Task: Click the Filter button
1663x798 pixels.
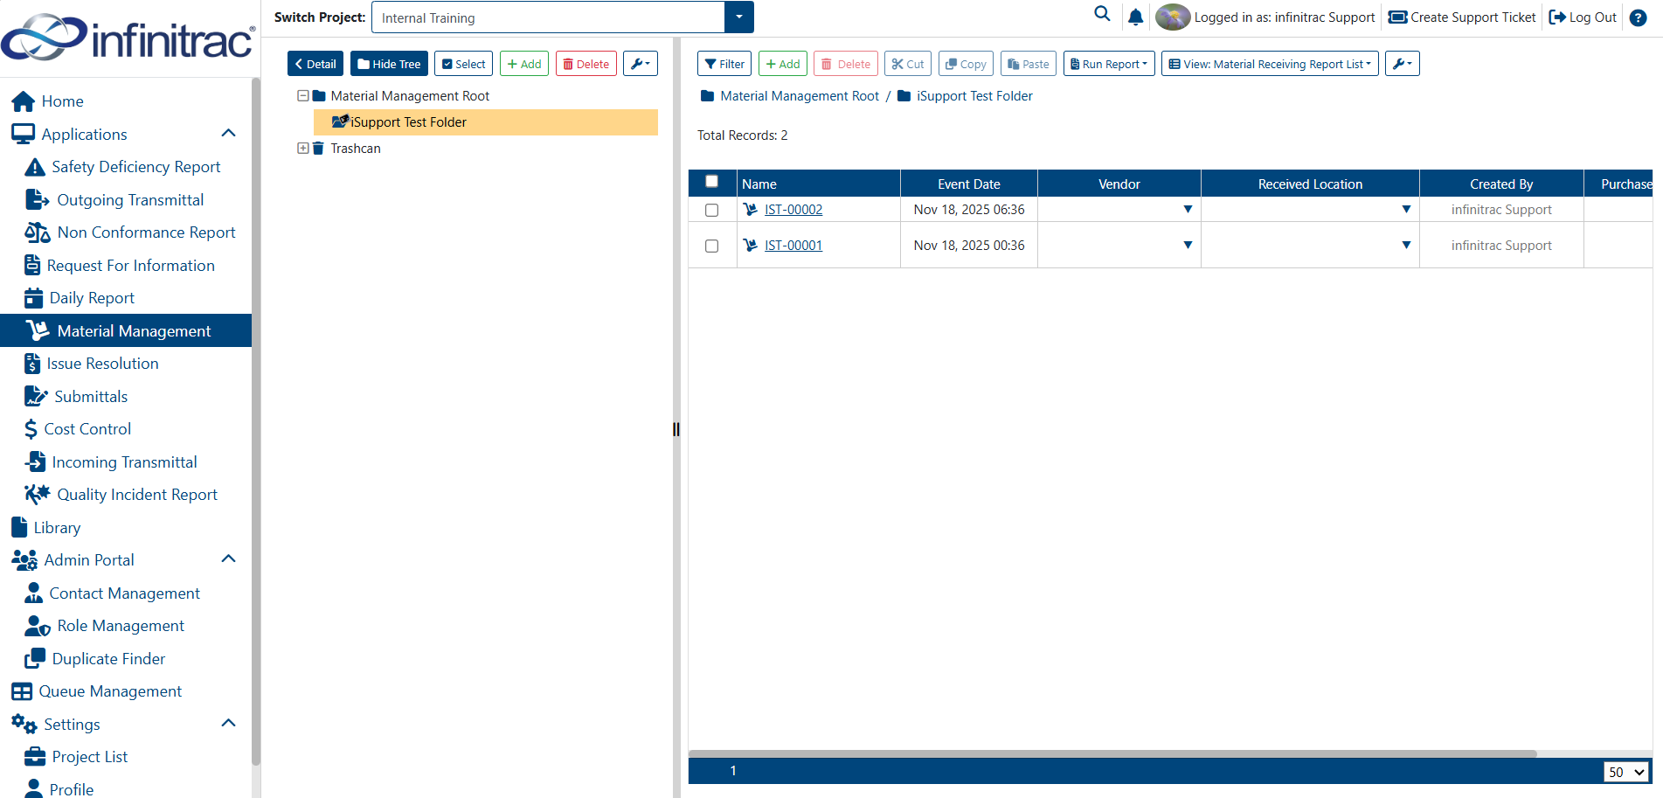Action: coord(724,64)
